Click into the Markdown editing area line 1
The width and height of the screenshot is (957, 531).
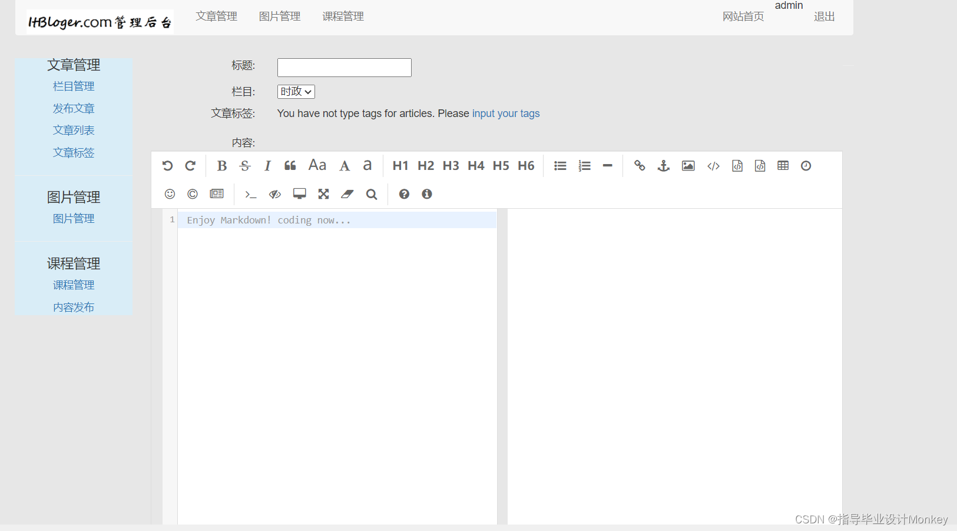point(337,220)
